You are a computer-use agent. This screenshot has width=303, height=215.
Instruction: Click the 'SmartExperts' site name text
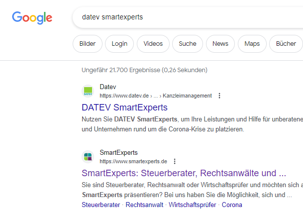coord(118,153)
